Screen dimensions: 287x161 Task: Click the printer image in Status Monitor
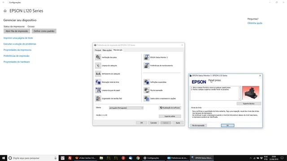[251, 93]
